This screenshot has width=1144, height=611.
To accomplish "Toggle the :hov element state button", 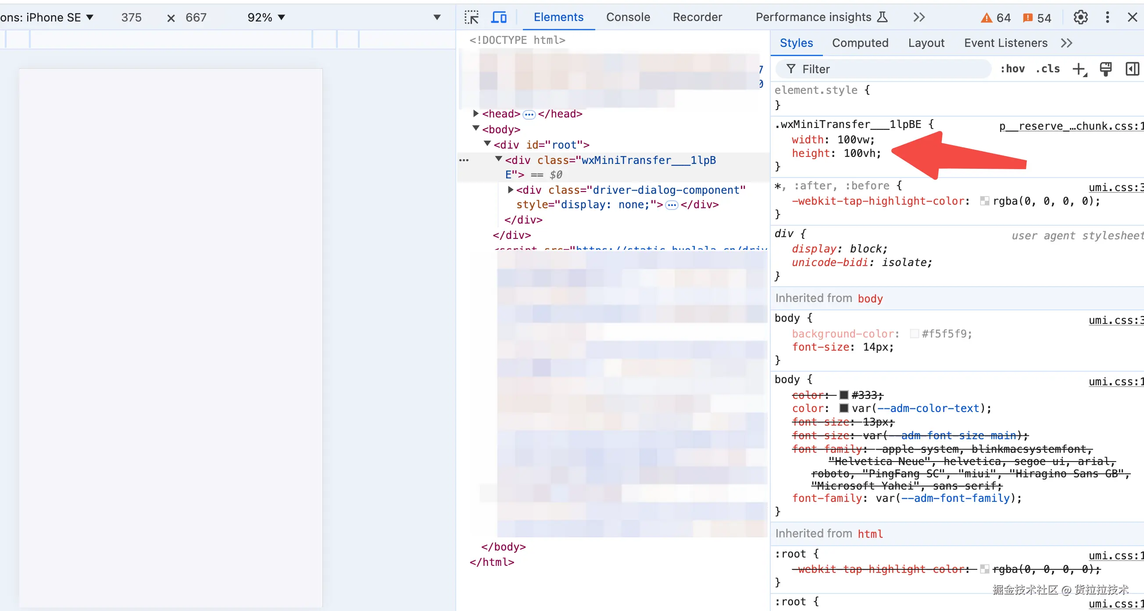I will (1012, 69).
